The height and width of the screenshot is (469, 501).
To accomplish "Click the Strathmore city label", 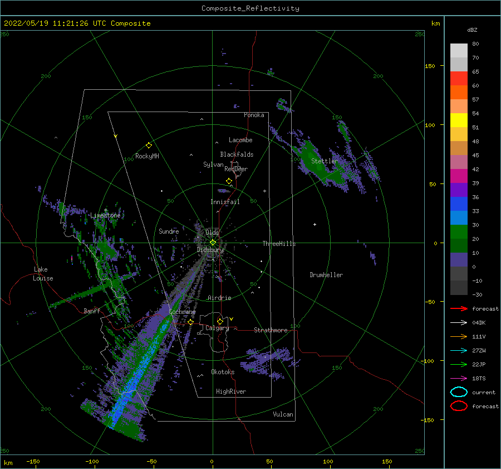I will 271,330.
